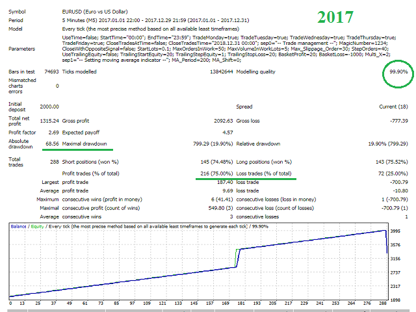The width and height of the screenshot is (416, 312).
Task: Click the "Total net profit" label
Action: pyautogui.click(x=19, y=121)
